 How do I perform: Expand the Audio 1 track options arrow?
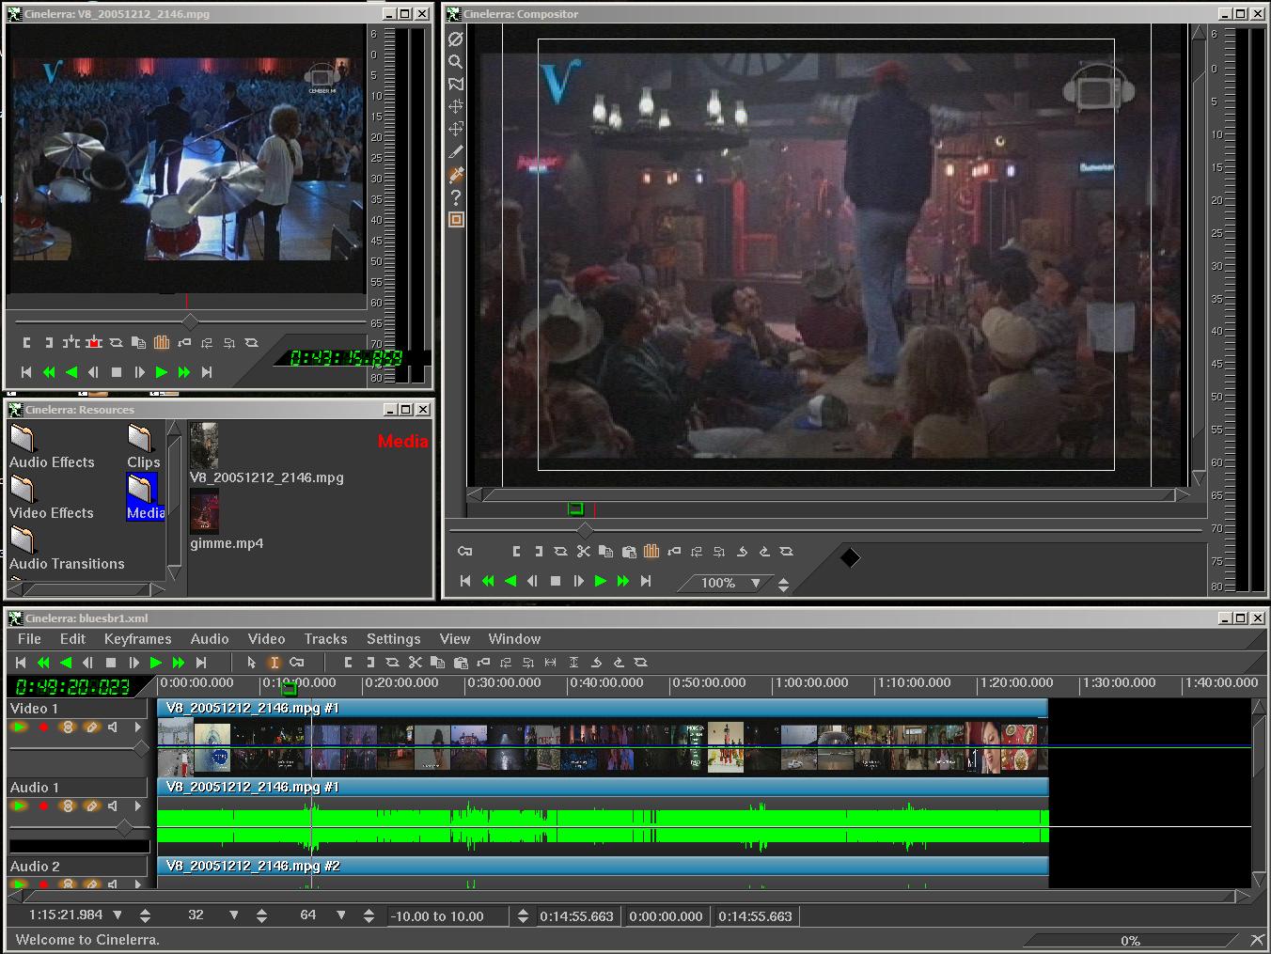(138, 805)
